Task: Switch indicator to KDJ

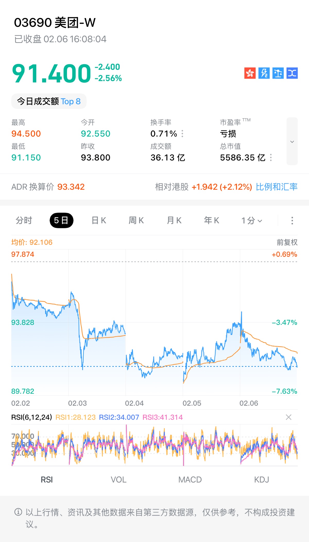Action: pyautogui.click(x=262, y=480)
